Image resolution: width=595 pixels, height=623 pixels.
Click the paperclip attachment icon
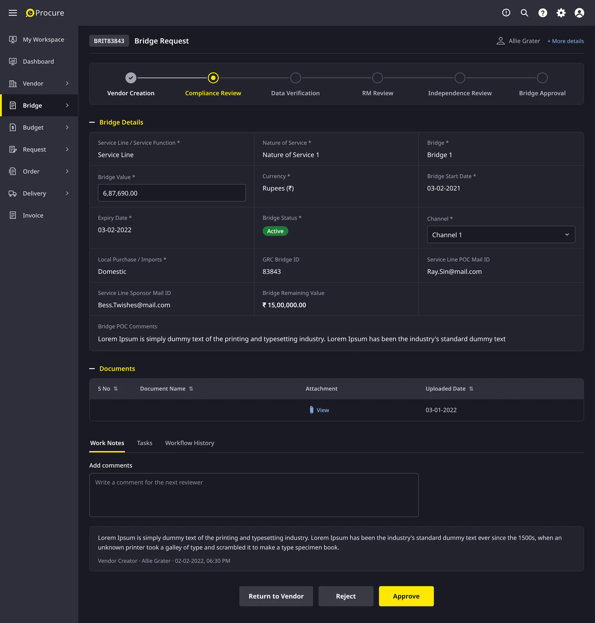[311, 410]
